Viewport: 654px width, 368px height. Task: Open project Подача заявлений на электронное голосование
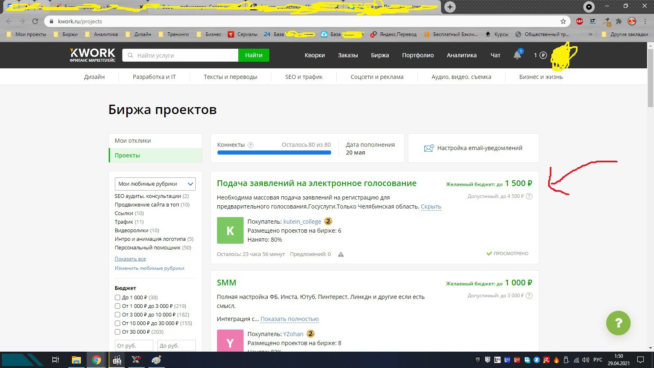[317, 183]
